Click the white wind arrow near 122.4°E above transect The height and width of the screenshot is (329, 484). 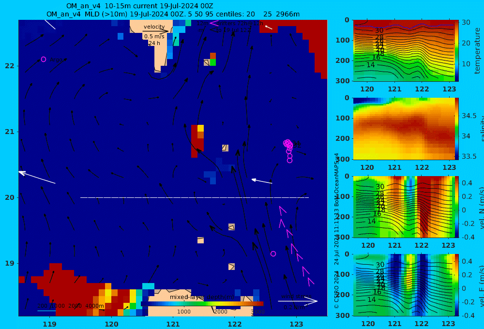pos(262,181)
